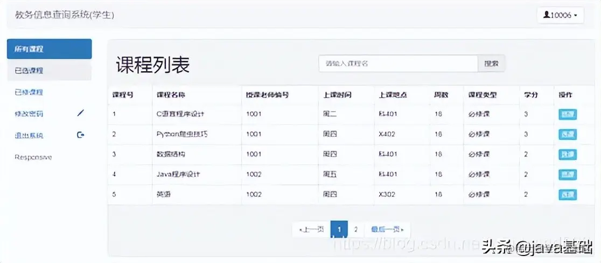Screen dimensions: 601x263
Task: Click the logout icon beside 退出系统
Action: 80,135
